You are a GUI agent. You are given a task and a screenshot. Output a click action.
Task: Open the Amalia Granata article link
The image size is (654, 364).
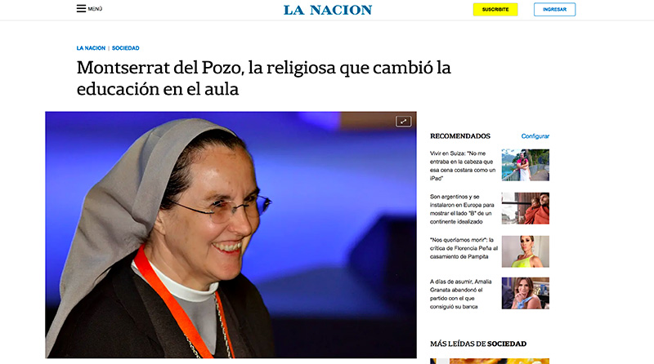pos(461,294)
